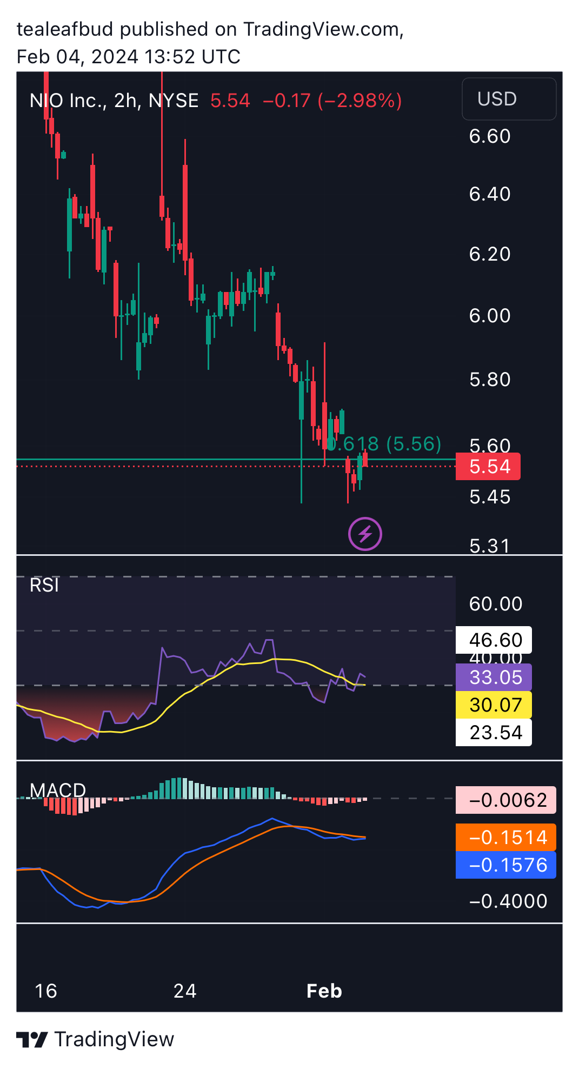Click the Feb label on time axis
Viewport: 579px width, 1069px height.
[324, 991]
